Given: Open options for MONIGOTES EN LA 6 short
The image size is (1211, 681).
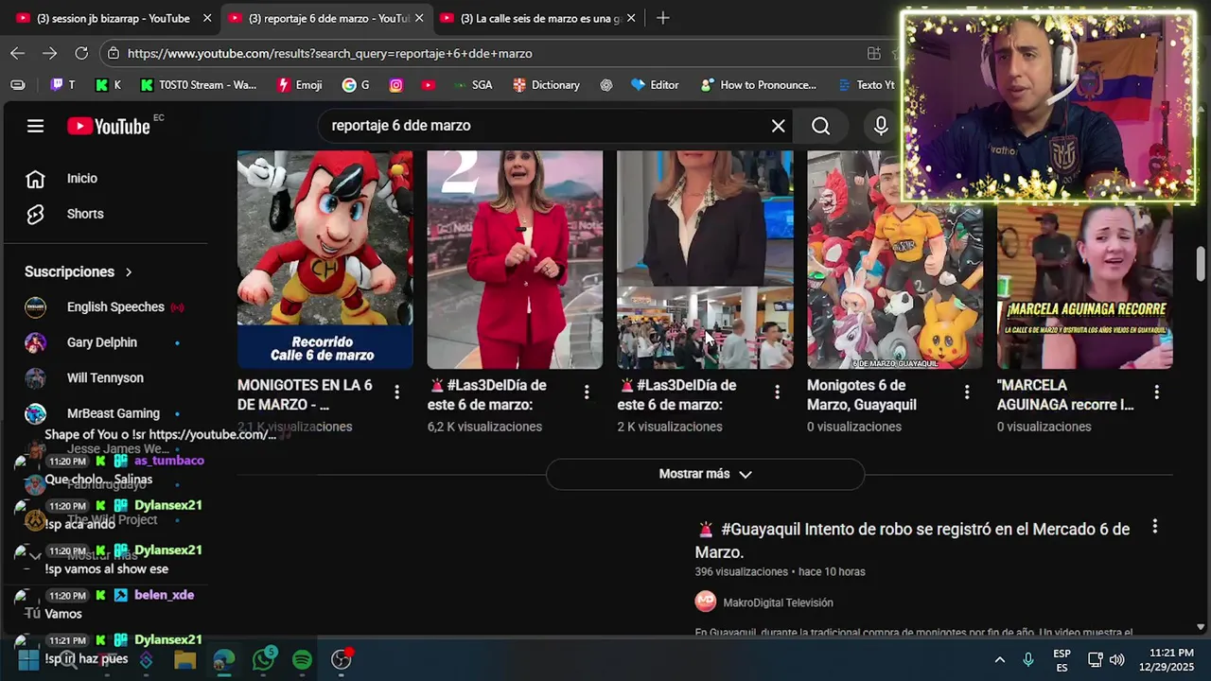Looking at the screenshot, I should pyautogui.click(x=396, y=392).
